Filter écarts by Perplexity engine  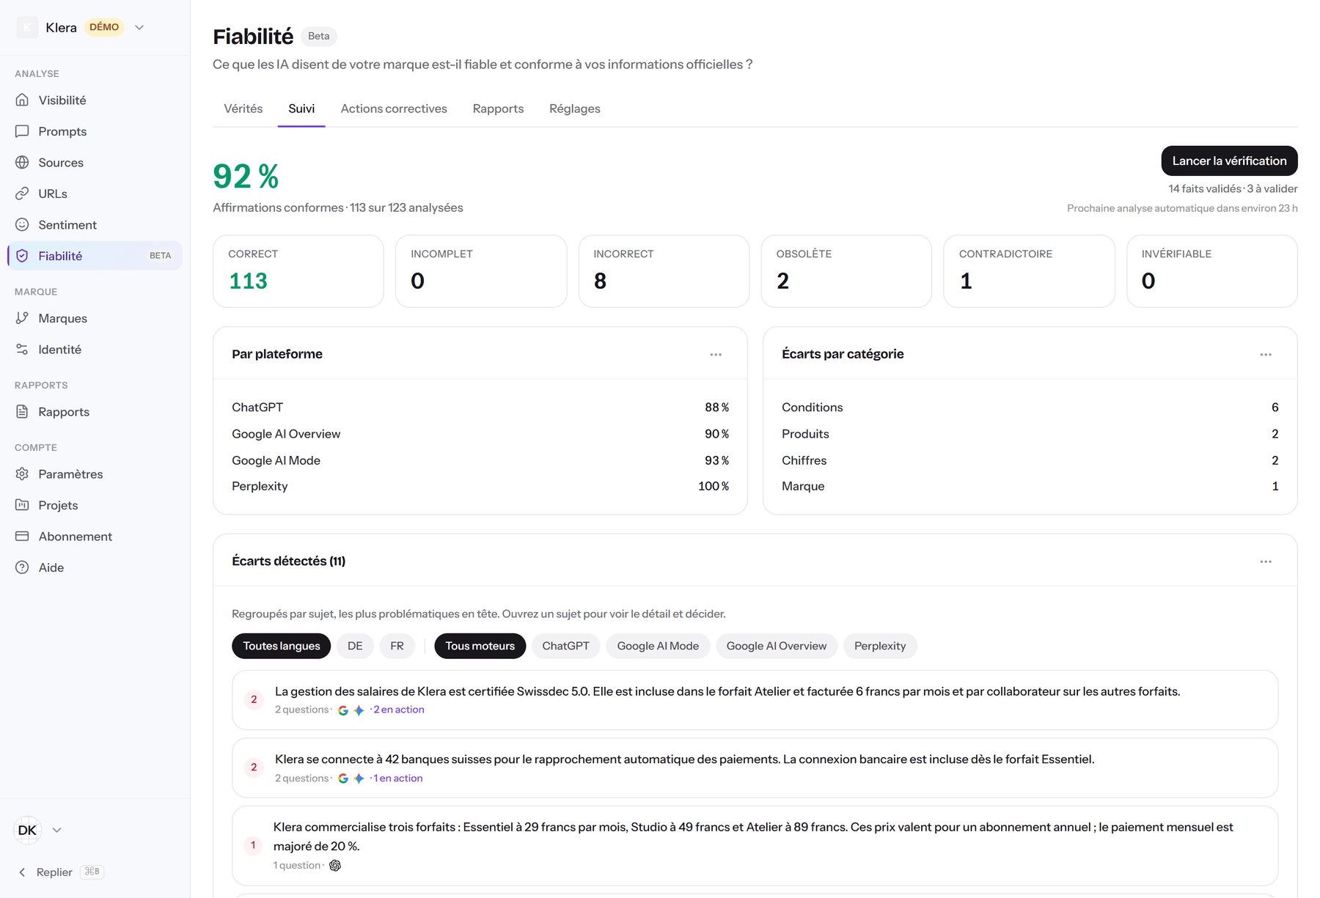tap(880, 646)
